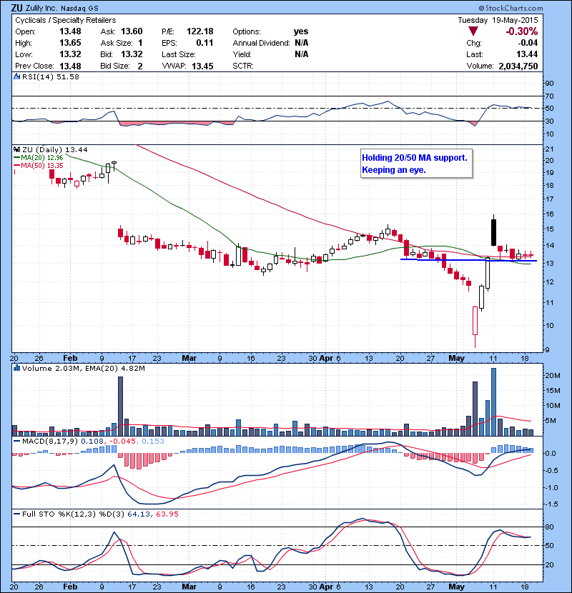
Task: Click the Open value 13.48
Action: 70,31
